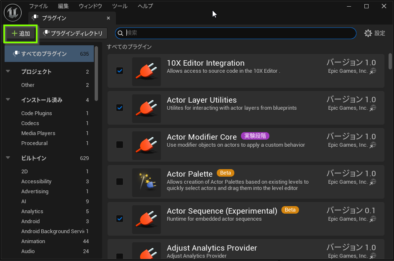Click the magnifier icon in search bar
The height and width of the screenshot is (261, 394).
click(120, 33)
